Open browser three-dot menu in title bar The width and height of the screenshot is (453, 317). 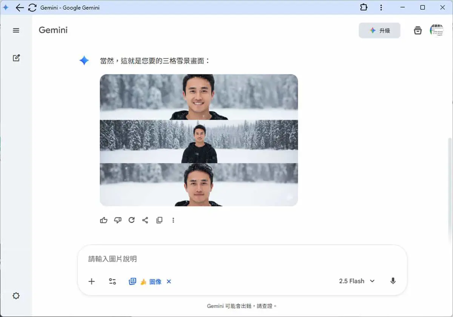click(x=381, y=8)
